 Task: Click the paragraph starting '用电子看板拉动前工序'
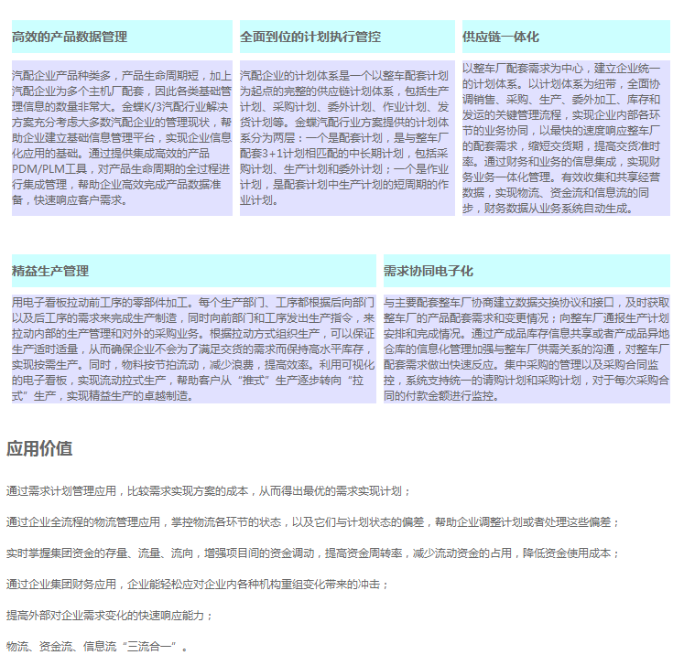(x=193, y=349)
